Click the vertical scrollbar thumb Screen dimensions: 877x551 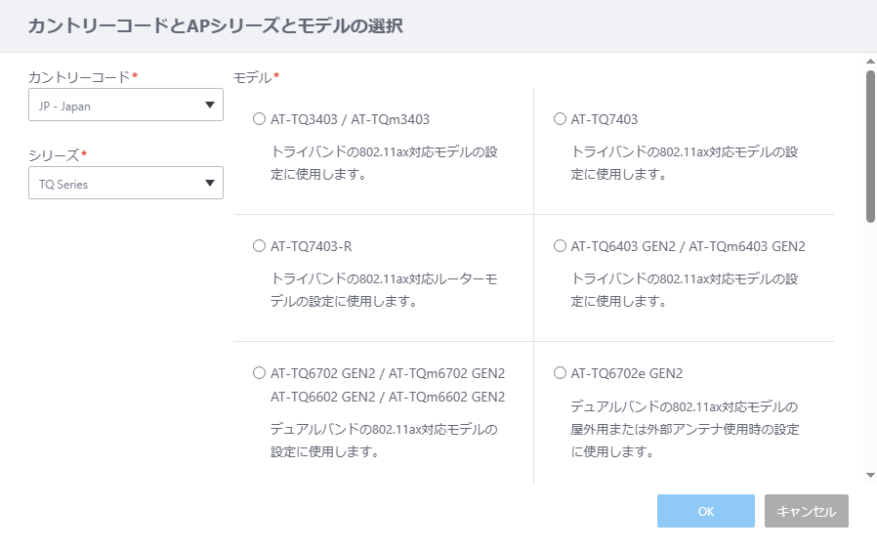[x=870, y=147]
